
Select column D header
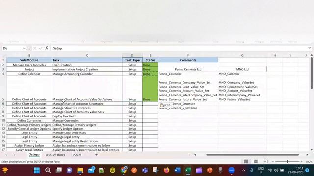[132, 55]
